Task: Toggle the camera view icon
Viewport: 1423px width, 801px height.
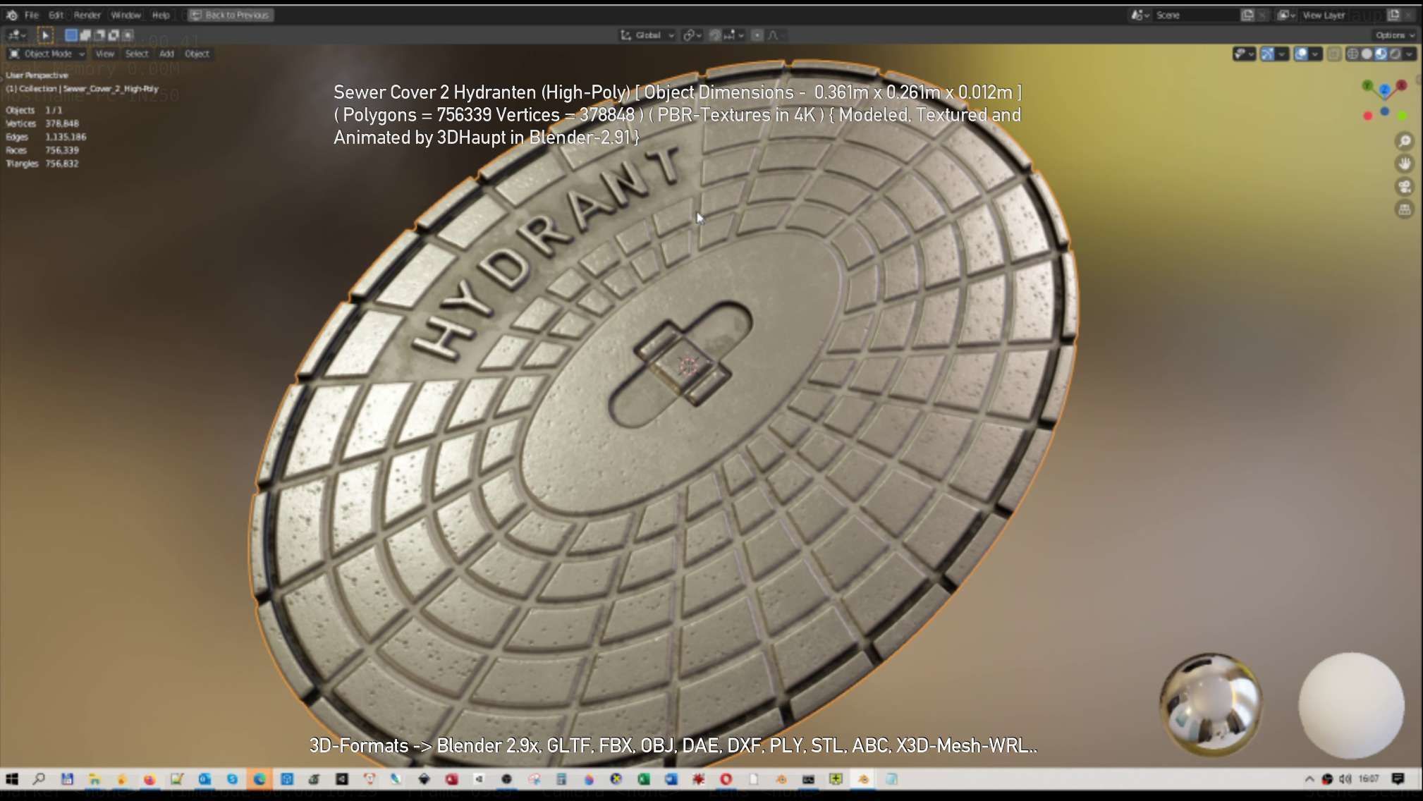Action: (x=1405, y=187)
